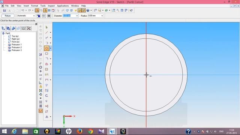Image resolution: width=240 pixels, height=135 pixels.
Task: Click the Save icon in the main toolbar
Action: coord(4,10)
